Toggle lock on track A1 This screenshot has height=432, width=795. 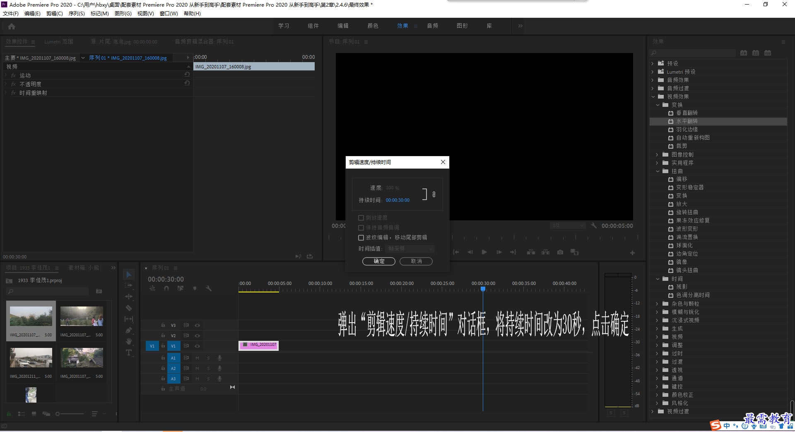click(163, 358)
